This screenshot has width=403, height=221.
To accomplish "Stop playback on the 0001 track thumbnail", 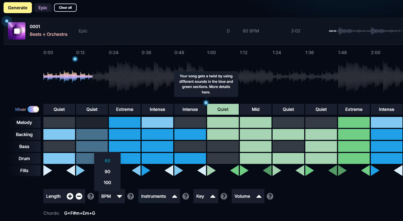I will tap(17, 31).
